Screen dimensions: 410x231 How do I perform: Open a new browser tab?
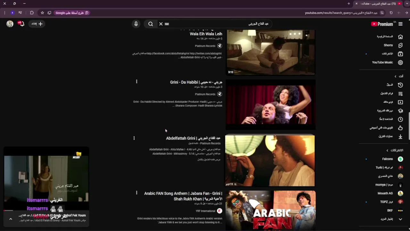pos(349,4)
